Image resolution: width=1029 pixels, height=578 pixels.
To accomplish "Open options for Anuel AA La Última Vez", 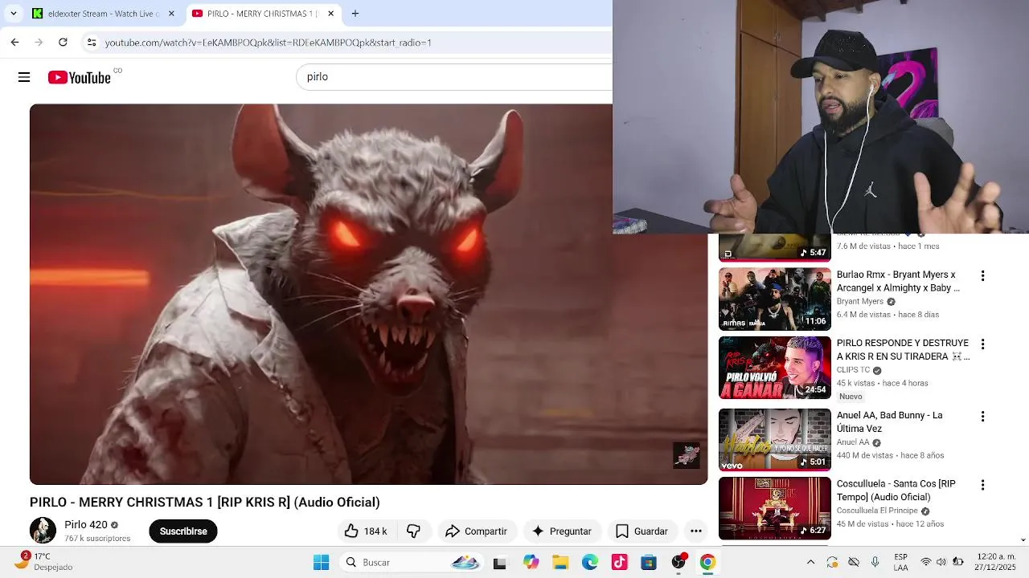I will coord(982,416).
